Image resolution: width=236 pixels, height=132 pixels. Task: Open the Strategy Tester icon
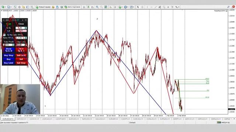pyautogui.click(x=32, y=7)
